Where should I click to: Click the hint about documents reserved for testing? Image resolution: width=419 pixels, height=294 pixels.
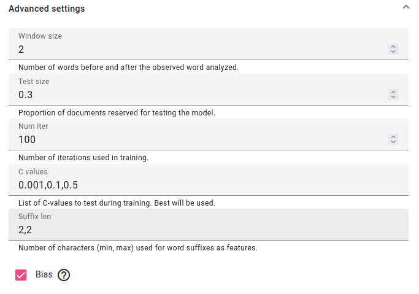point(117,113)
